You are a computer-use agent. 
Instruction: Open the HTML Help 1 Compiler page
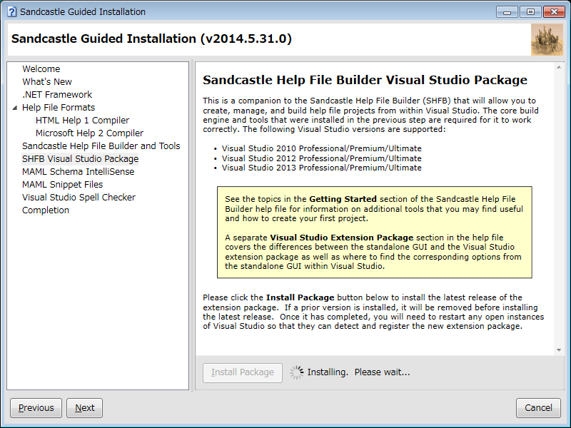tap(82, 120)
